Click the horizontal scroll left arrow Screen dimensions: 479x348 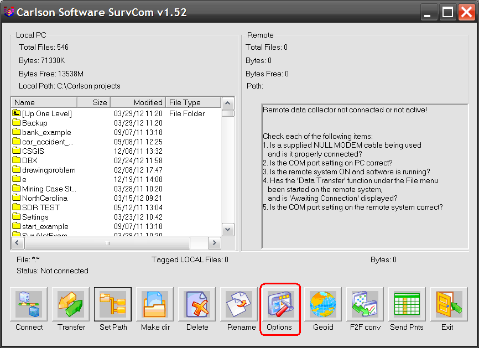(x=17, y=243)
